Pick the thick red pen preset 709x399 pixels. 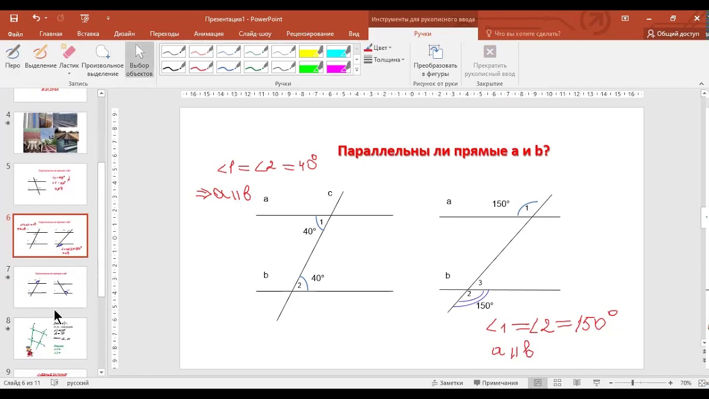(201, 68)
